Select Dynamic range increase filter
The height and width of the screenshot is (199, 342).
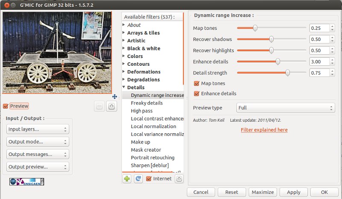[x=153, y=95]
